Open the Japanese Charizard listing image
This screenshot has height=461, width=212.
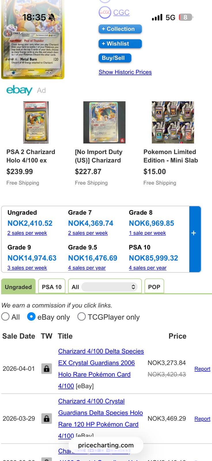(x=104, y=122)
